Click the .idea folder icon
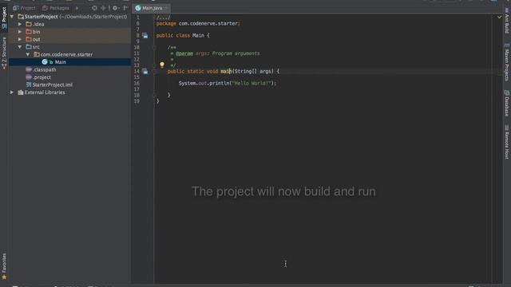This screenshot has height=287, width=511. tap(29, 24)
